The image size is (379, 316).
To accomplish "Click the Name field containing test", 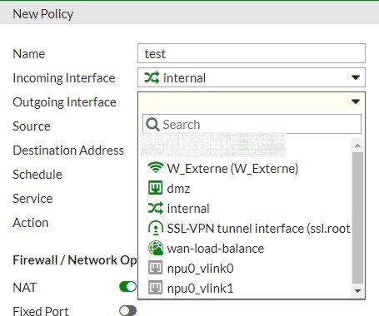I will tap(252, 53).
